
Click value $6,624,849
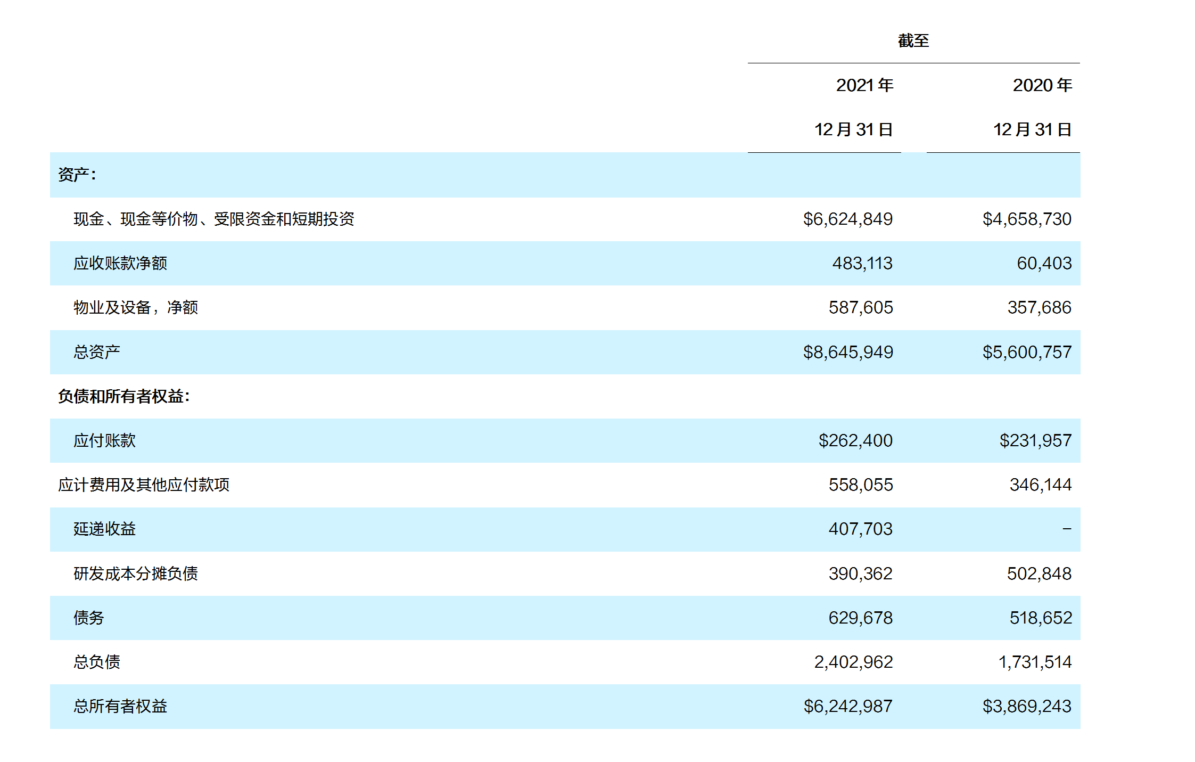coord(848,219)
